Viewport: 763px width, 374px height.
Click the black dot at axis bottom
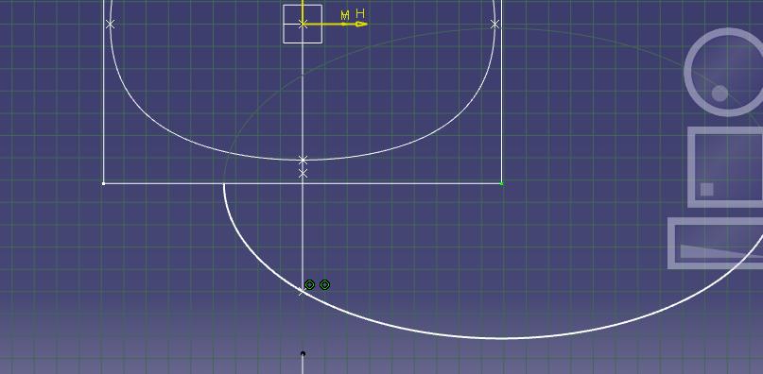click(x=303, y=353)
